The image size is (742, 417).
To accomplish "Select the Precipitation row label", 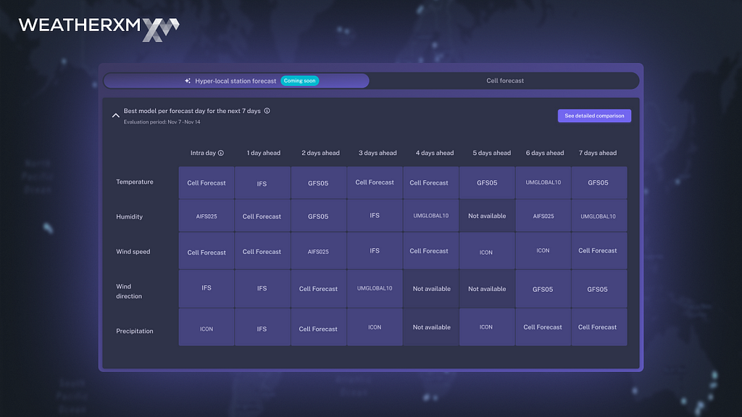I will [x=136, y=331].
